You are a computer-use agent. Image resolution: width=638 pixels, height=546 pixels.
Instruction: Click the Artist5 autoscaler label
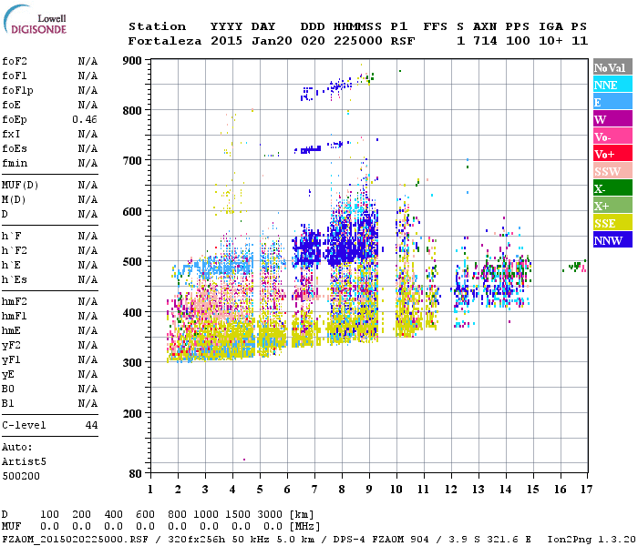pyautogui.click(x=24, y=462)
